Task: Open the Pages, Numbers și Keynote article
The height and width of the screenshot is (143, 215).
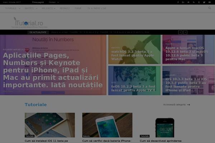Action: coord(53,70)
